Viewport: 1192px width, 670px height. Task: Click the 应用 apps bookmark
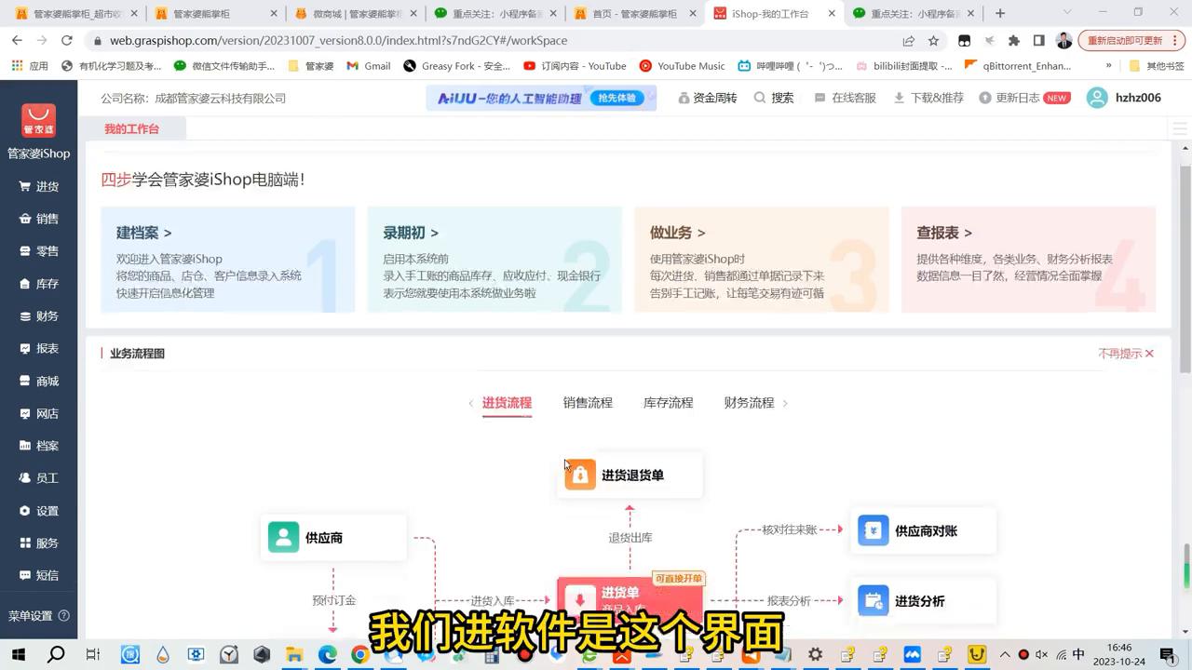click(x=30, y=66)
